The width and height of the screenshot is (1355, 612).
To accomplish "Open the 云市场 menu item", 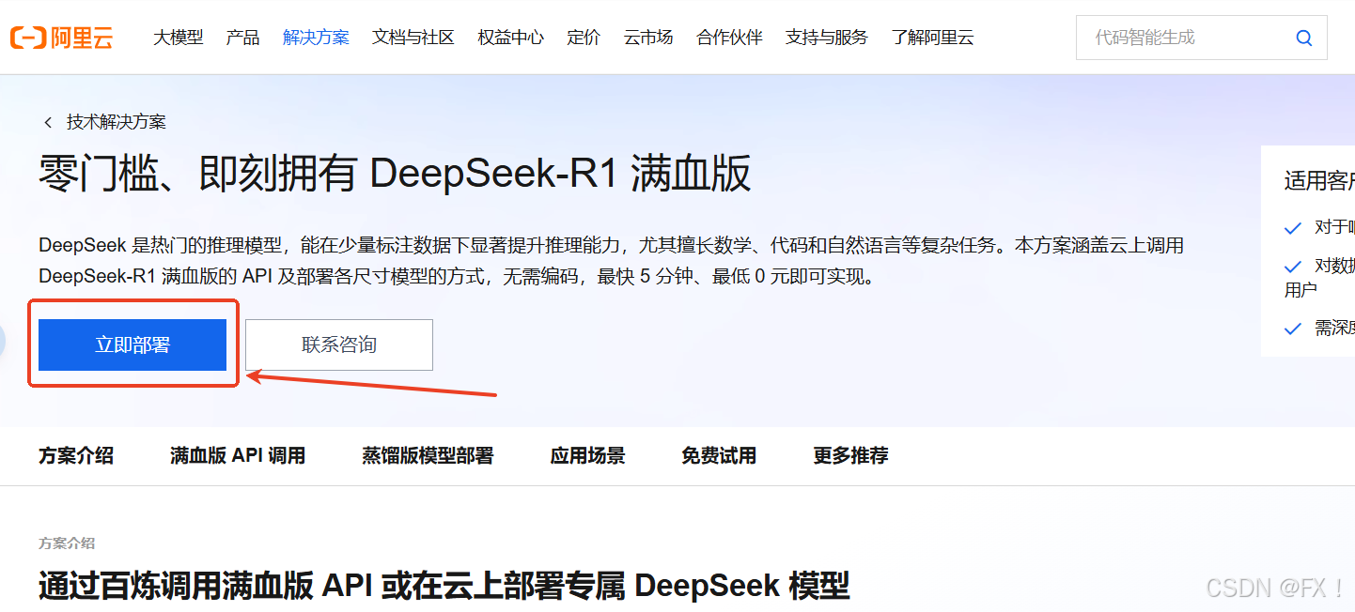I will tap(648, 38).
